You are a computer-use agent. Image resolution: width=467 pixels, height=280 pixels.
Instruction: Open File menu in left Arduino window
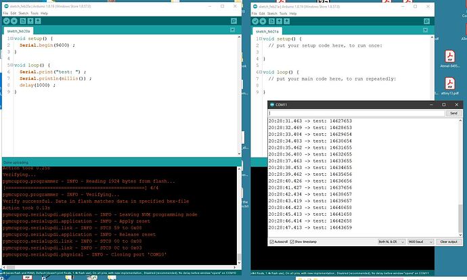(x=5, y=14)
